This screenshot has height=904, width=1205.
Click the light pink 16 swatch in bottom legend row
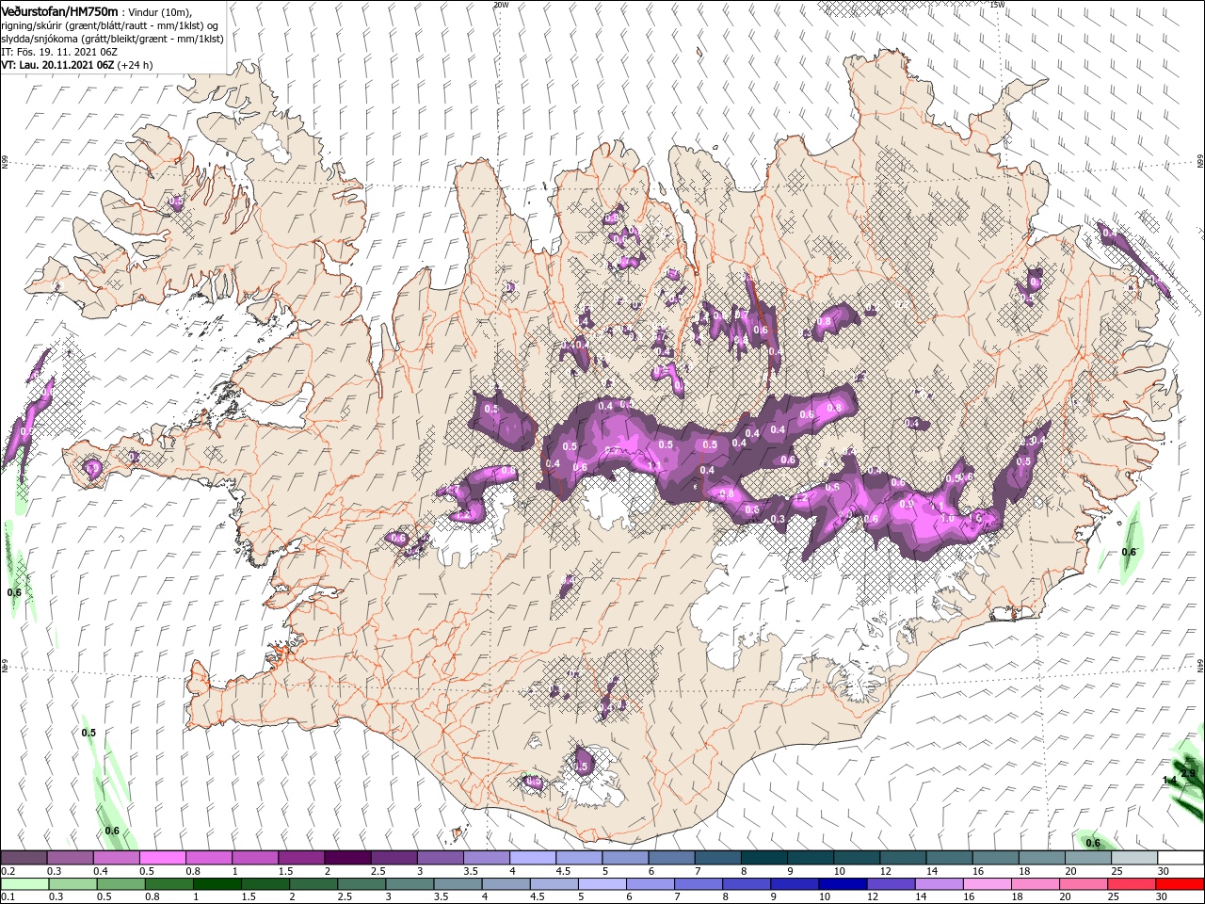(988, 884)
